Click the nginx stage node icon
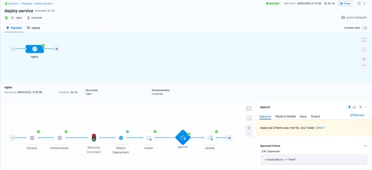 click(x=35, y=49)
